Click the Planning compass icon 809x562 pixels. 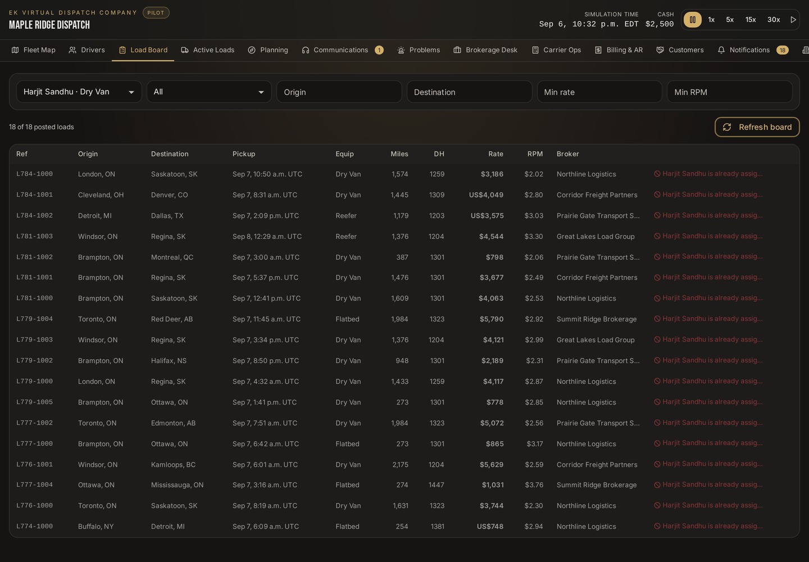[x=252, y=50]
